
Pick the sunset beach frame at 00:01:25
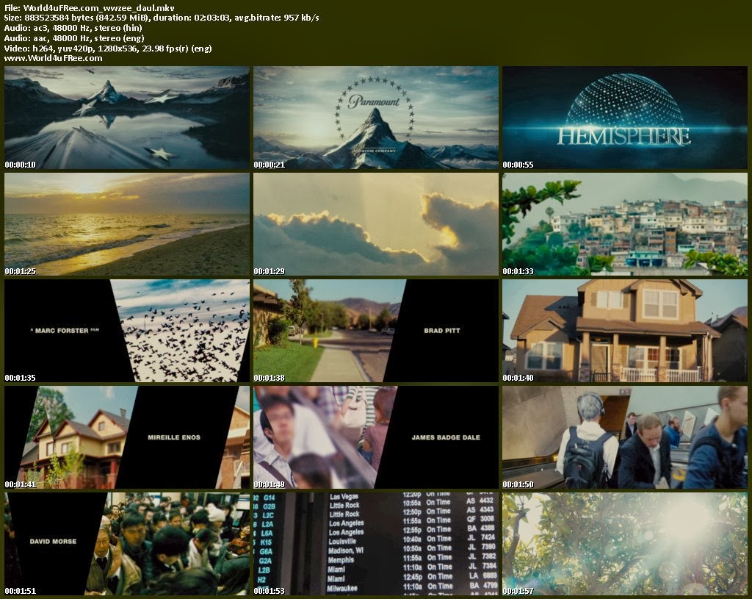[x=127, y=224]
